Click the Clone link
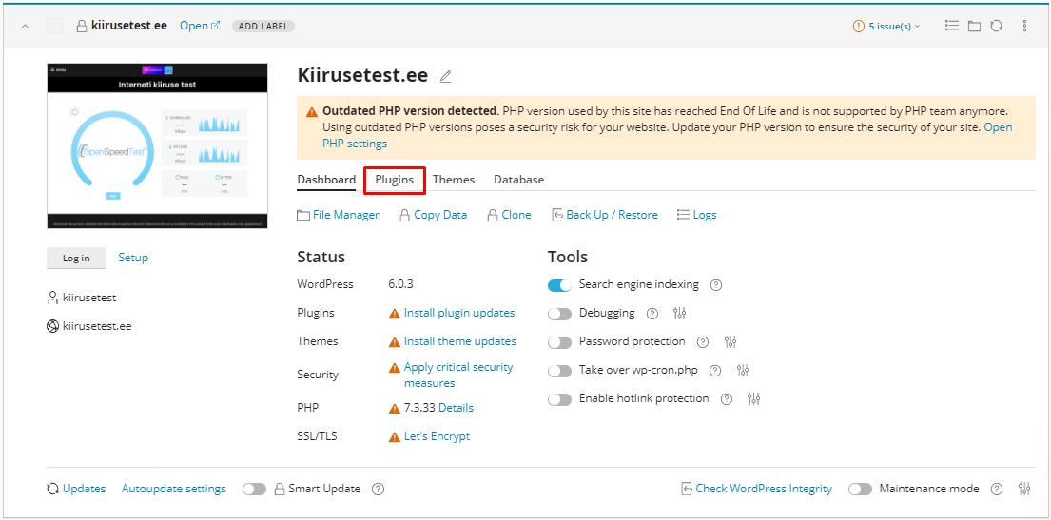This screenshot has height=520, width=1051. pyautogui.click(x=509, y=215)
